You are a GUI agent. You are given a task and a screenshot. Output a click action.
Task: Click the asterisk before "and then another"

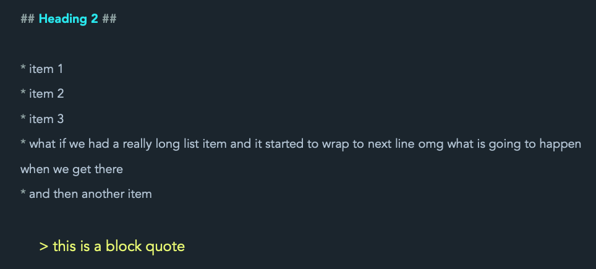(23, 194)
